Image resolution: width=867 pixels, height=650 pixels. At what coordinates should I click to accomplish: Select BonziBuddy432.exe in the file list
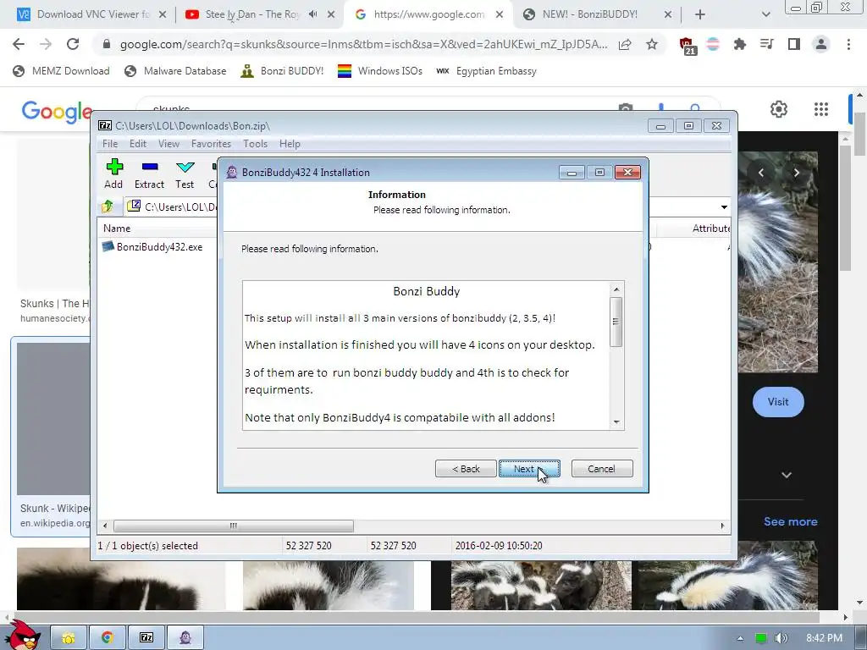point(152,247)
